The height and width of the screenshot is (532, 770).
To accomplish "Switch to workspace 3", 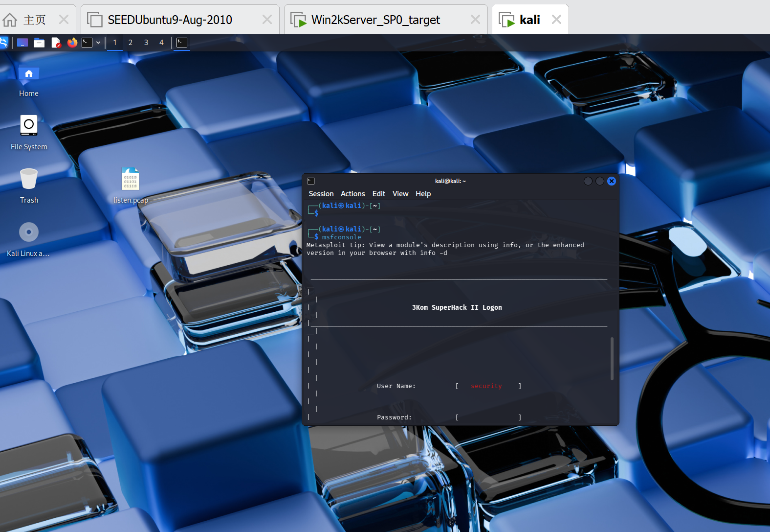I will pos(146,43).
